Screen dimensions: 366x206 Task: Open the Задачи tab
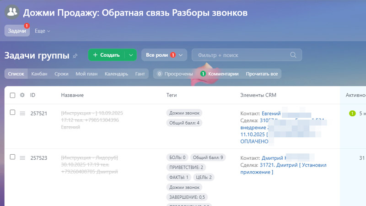pos(17,31)
